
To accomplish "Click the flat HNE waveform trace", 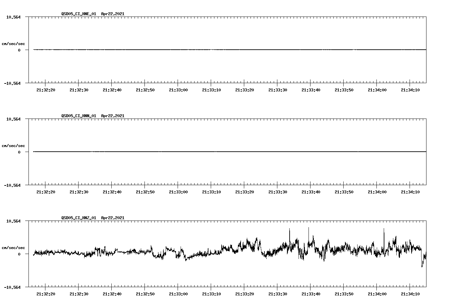I will [x=199, y=50].
